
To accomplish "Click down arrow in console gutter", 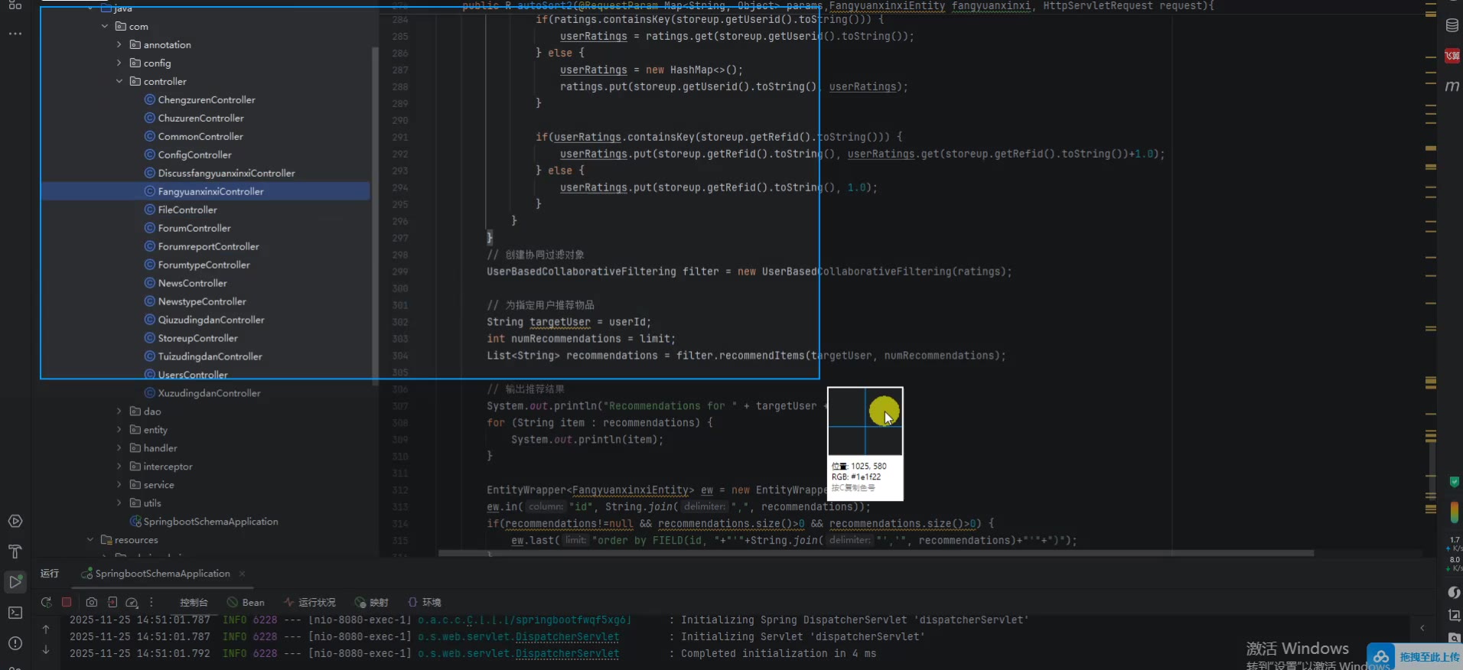I will click(x=46, y=650).
